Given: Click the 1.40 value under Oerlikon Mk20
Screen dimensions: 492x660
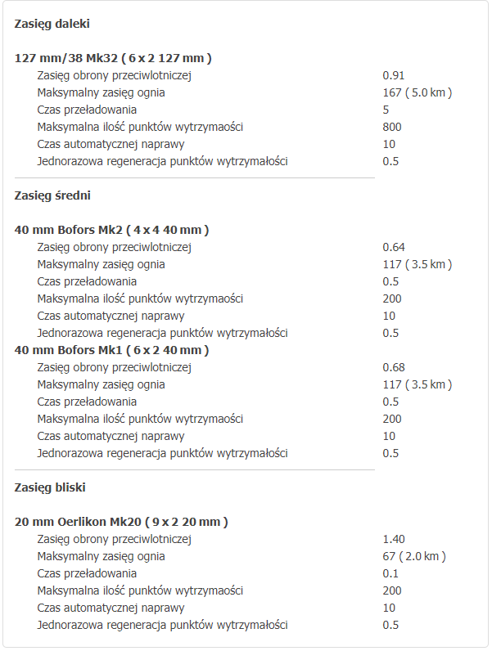Looking at the screenshot, I should (x=393, y=539).
